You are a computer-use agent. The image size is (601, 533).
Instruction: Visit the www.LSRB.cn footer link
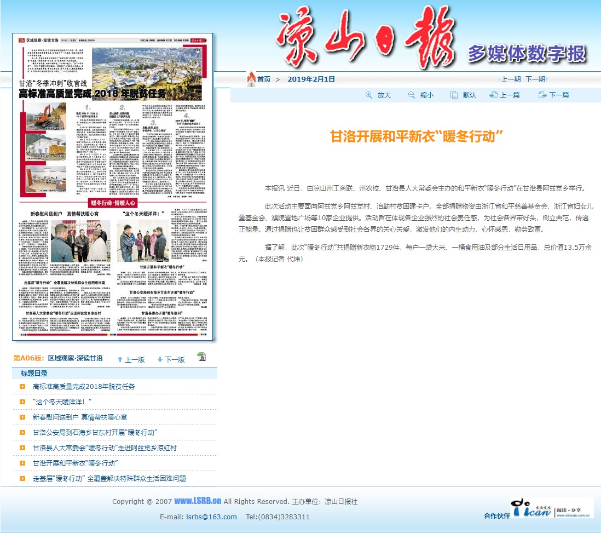click(x=198, y=501)
